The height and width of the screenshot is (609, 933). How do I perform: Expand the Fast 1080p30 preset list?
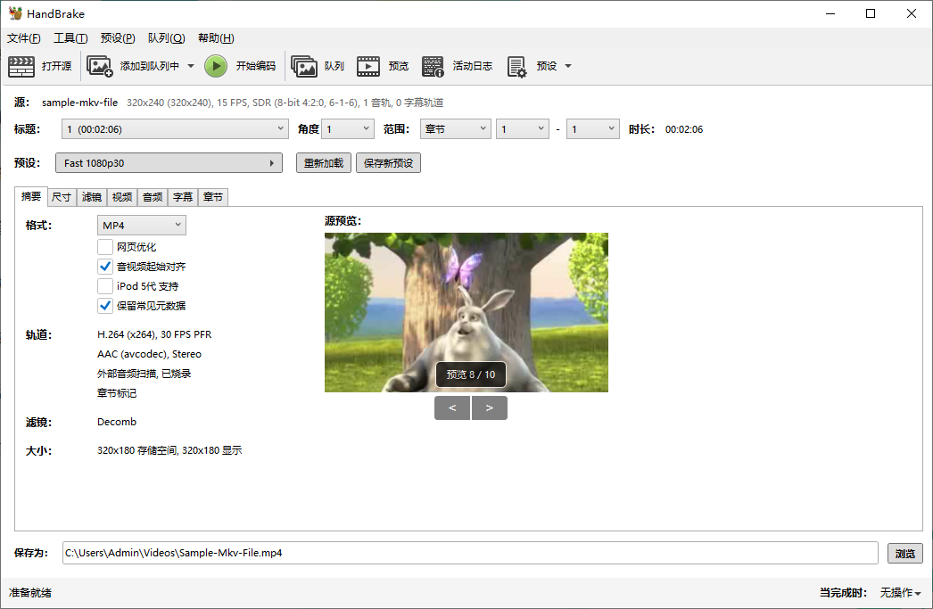tap(272, 163)
